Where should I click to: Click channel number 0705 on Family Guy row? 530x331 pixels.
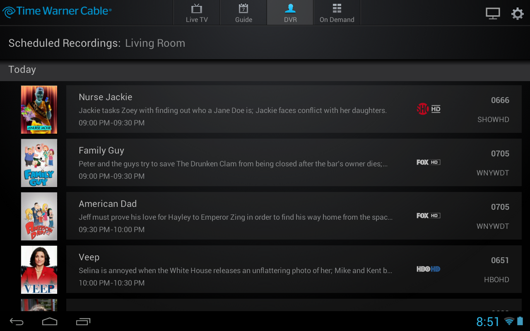point(500,154)
